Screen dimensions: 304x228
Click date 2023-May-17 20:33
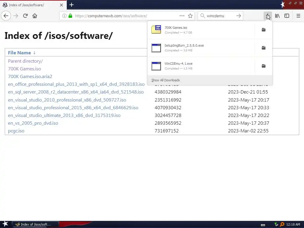pos(248,107)
